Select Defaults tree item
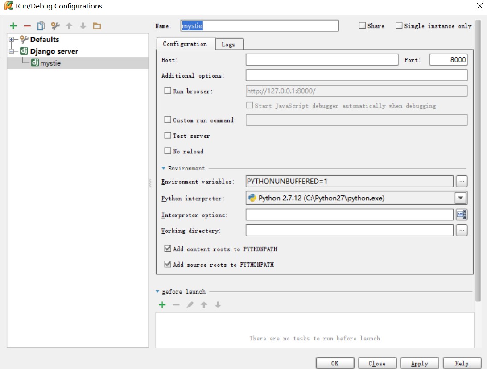Image resolution: width=487 pixels, height=369 pixels. (45, 39)
